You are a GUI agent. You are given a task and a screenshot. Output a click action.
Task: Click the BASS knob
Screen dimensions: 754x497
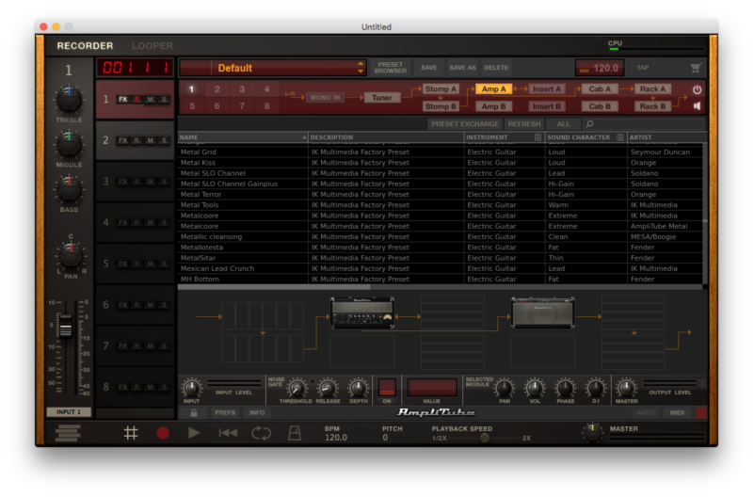69,188
